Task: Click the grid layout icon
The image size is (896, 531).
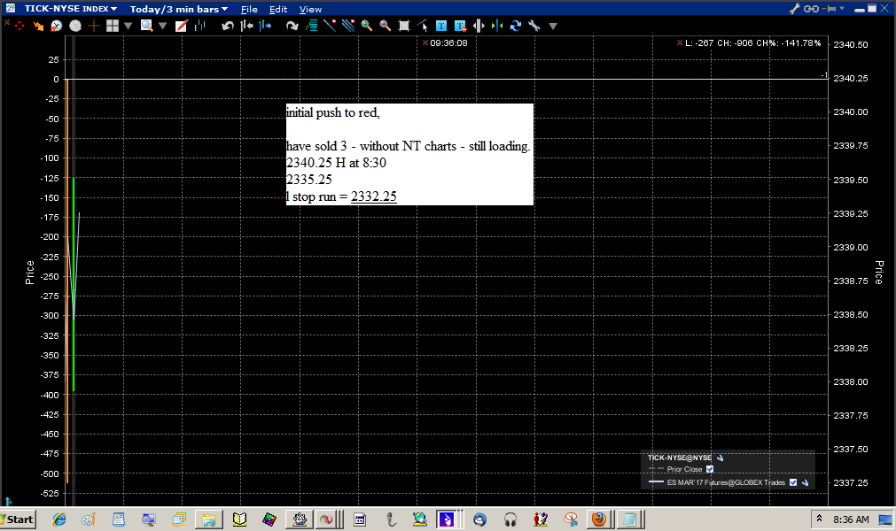Action: pyautogui.click(x=113, y=26)
